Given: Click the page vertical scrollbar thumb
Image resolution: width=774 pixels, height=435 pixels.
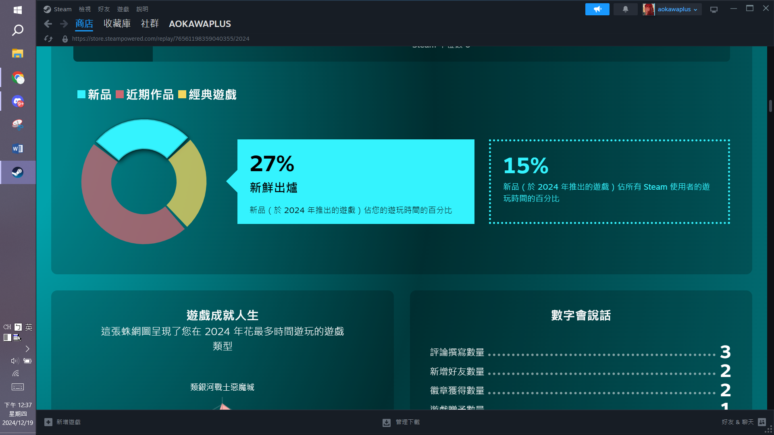Looking at the screenshot, I should (x=770, y=106).
